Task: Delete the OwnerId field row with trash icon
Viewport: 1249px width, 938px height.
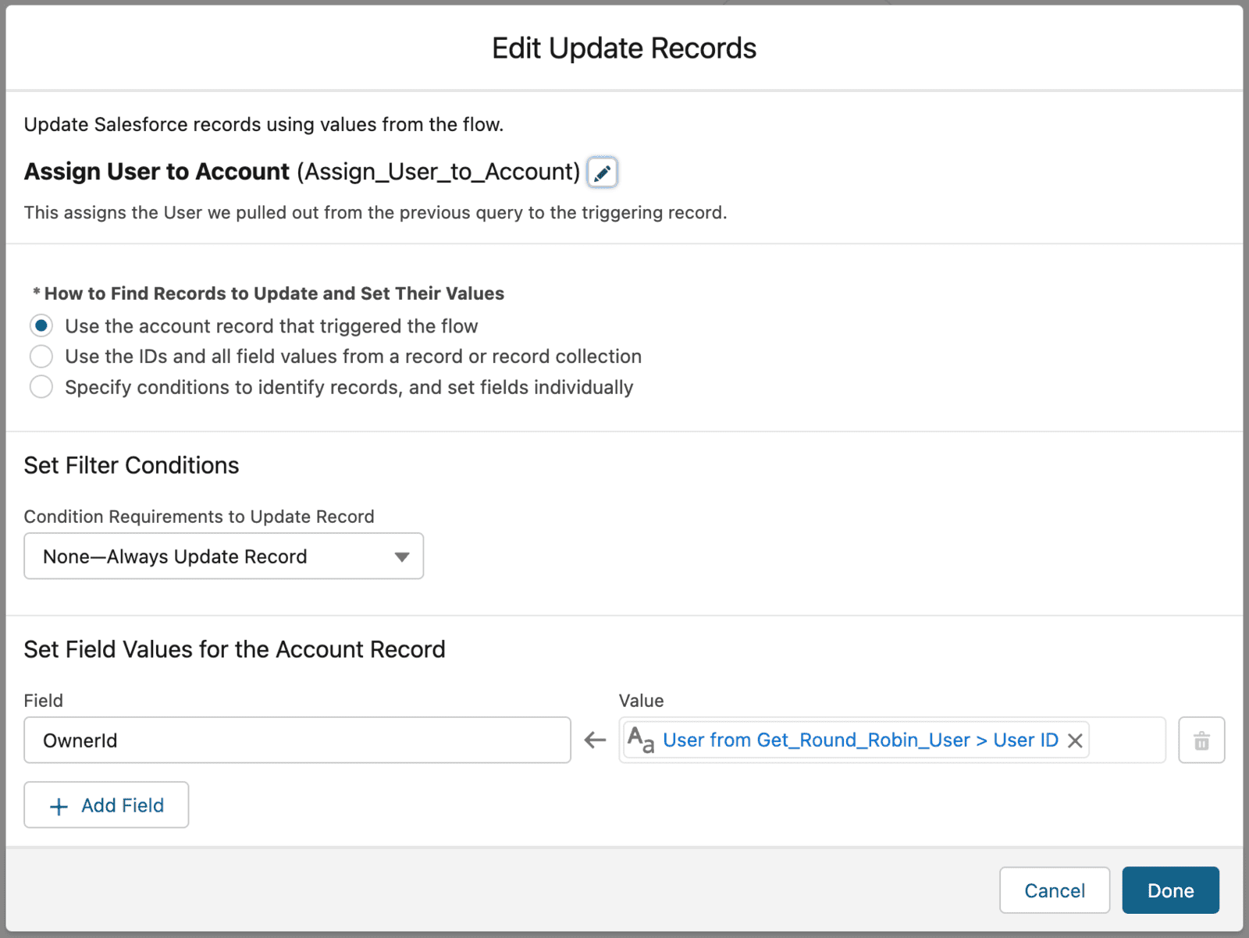Action: point(1201,740)
